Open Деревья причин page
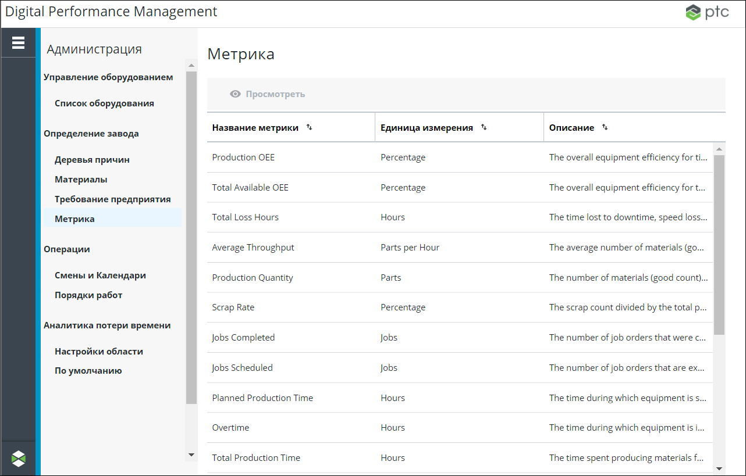 coord(92,160)
